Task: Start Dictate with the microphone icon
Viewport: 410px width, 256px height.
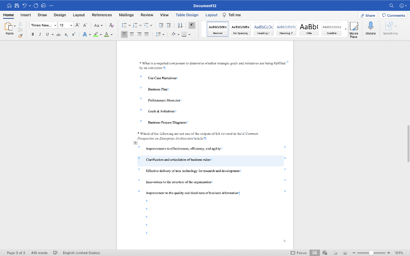Action: [371, 26]
